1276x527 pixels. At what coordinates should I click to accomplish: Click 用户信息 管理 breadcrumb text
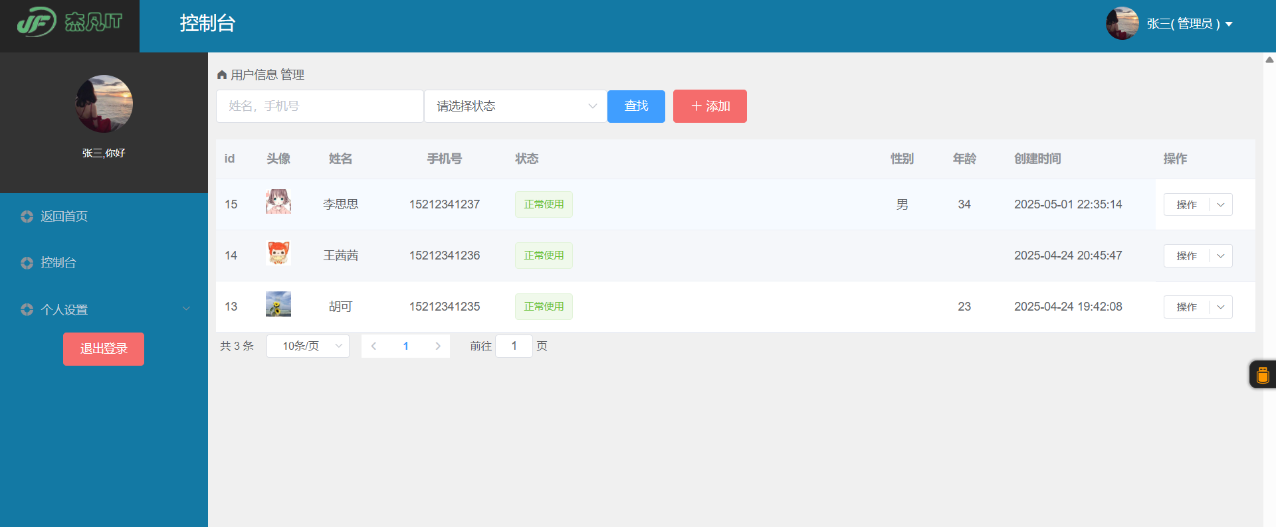point(267,75)
